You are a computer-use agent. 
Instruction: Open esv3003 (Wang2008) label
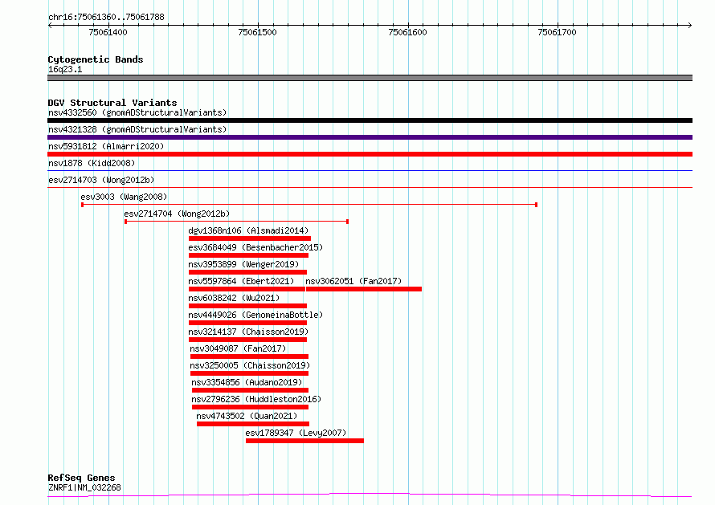[124, 197]
